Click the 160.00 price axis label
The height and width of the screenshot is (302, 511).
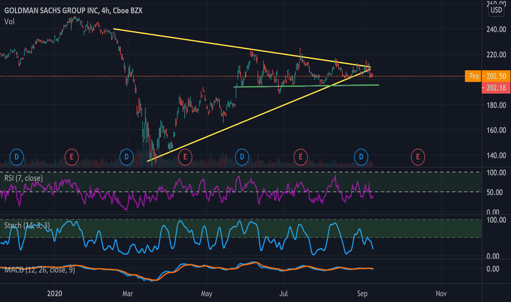(496, 130)
